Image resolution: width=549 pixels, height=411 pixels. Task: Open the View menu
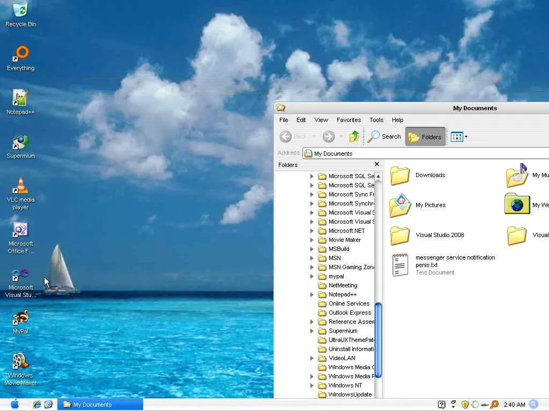click(x=321, y=120)
